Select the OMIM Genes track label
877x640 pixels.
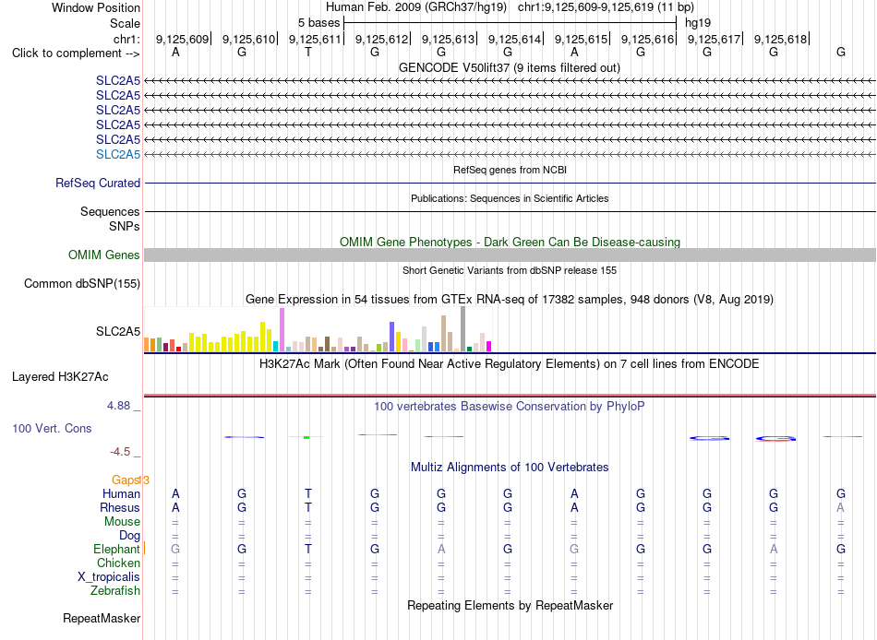click(x=104, y=255)
